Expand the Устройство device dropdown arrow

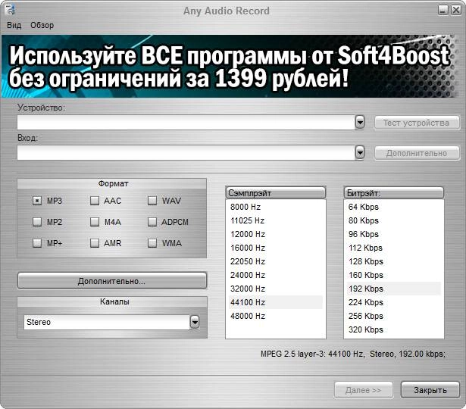(x=360, y=123)
